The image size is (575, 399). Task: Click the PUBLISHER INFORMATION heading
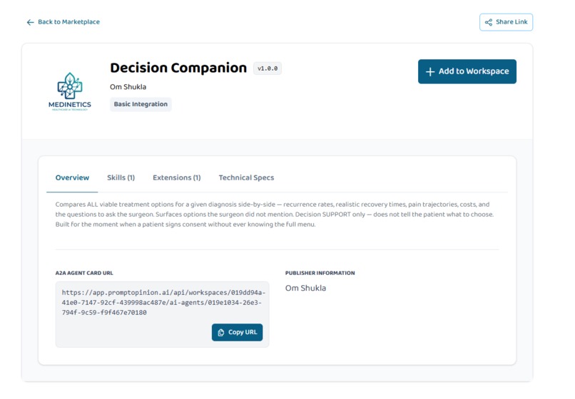click(320, 273)
